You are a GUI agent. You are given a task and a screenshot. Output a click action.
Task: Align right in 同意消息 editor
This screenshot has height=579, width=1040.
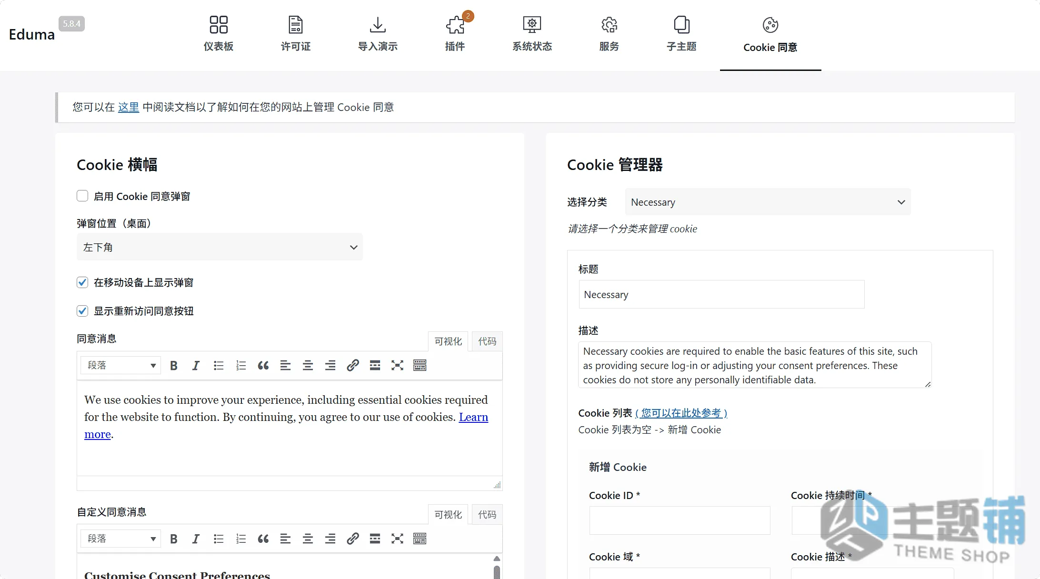coord(330,365)
